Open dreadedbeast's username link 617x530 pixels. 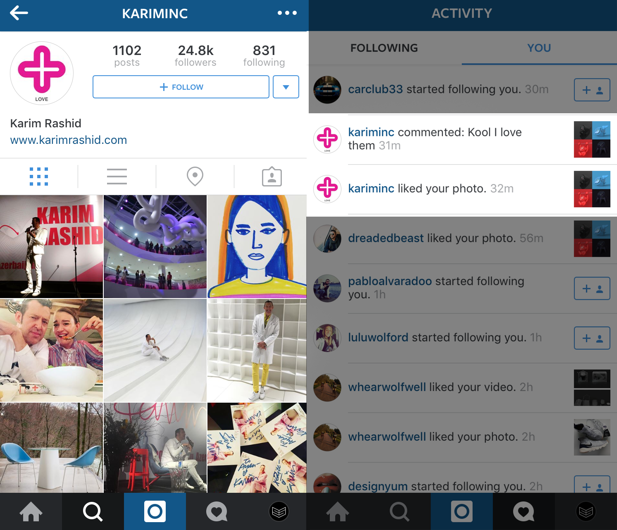386,238
